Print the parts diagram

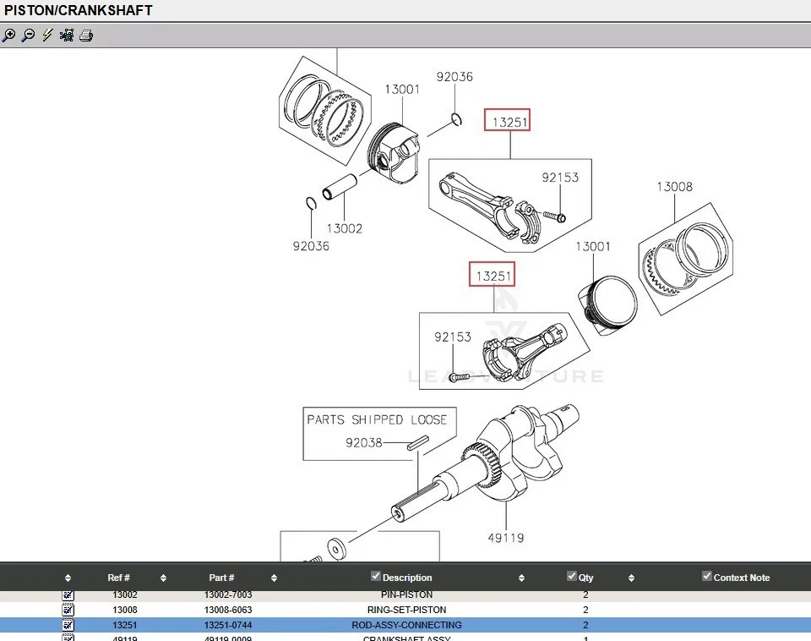[86, 36]
